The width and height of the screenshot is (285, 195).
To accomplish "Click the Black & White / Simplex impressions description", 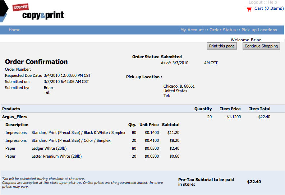I will (x=78, y=133).
